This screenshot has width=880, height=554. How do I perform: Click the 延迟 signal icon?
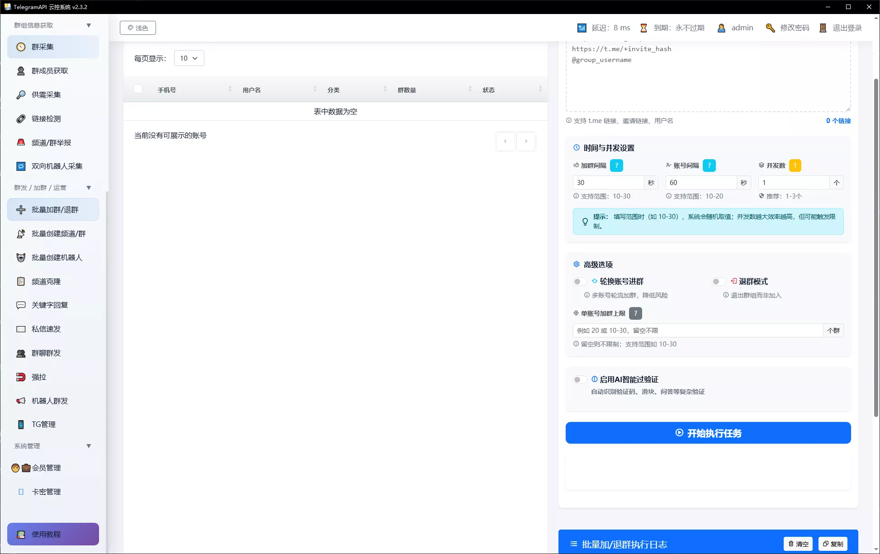pyautogui.click(x=582, y=28)
